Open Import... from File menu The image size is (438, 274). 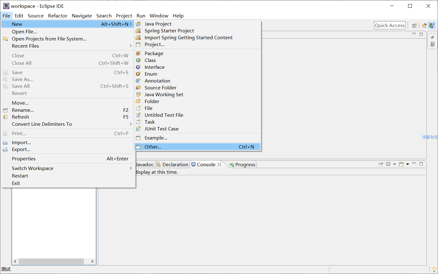tap(68, 142)
